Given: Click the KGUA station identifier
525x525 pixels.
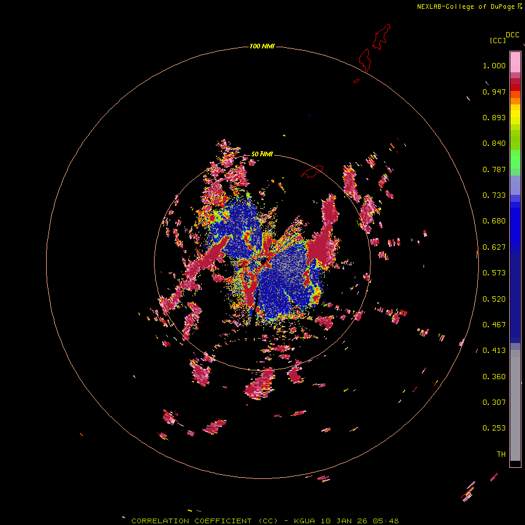Looking at the screenshot, I should [x=304, y=521].
